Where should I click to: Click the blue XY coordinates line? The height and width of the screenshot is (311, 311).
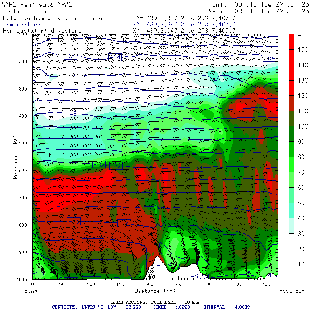coord(184,25)
